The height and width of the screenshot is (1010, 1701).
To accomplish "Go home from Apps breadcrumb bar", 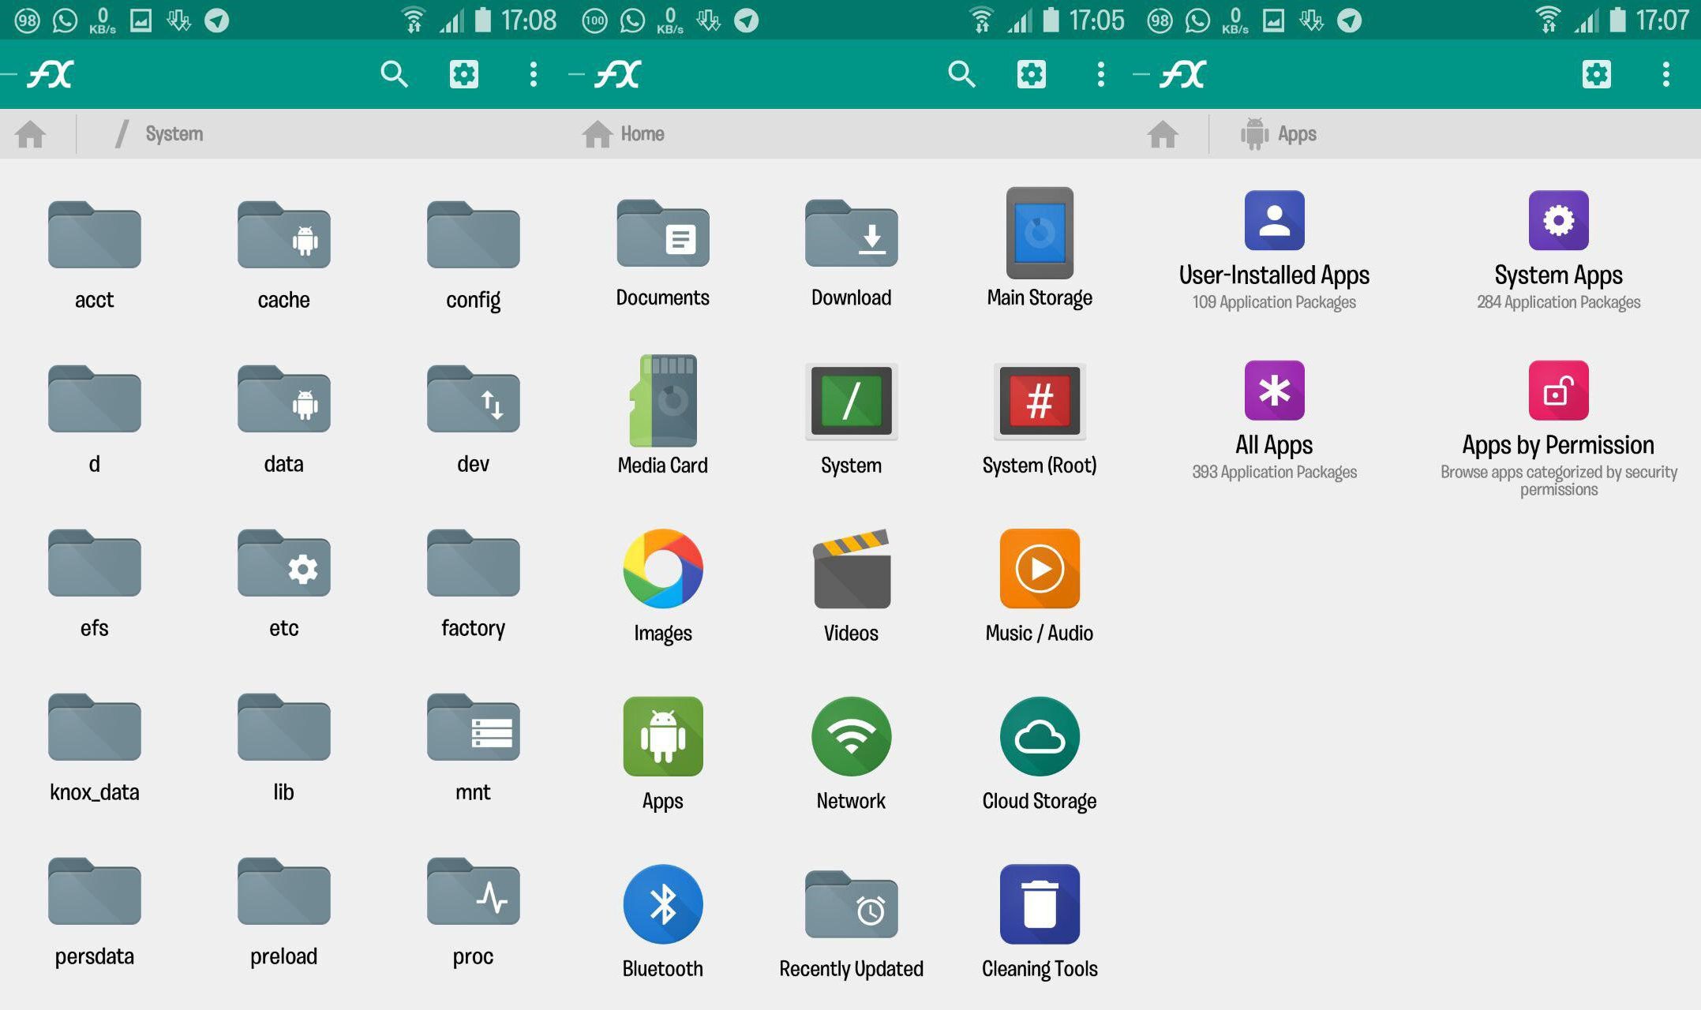I will [1163, 134].
